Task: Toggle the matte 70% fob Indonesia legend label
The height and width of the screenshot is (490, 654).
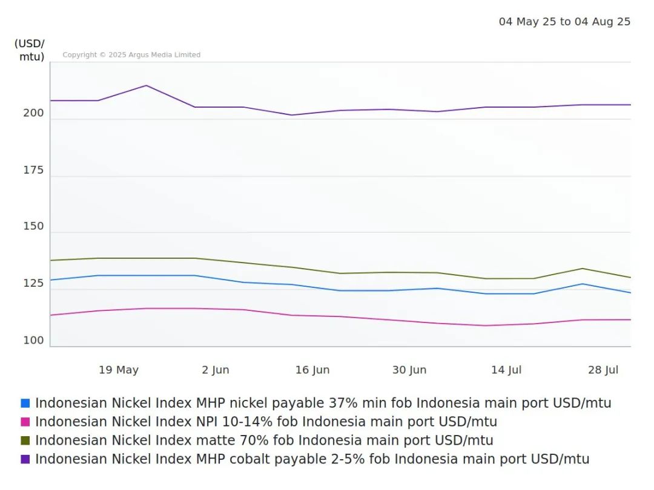Action: 264,440
